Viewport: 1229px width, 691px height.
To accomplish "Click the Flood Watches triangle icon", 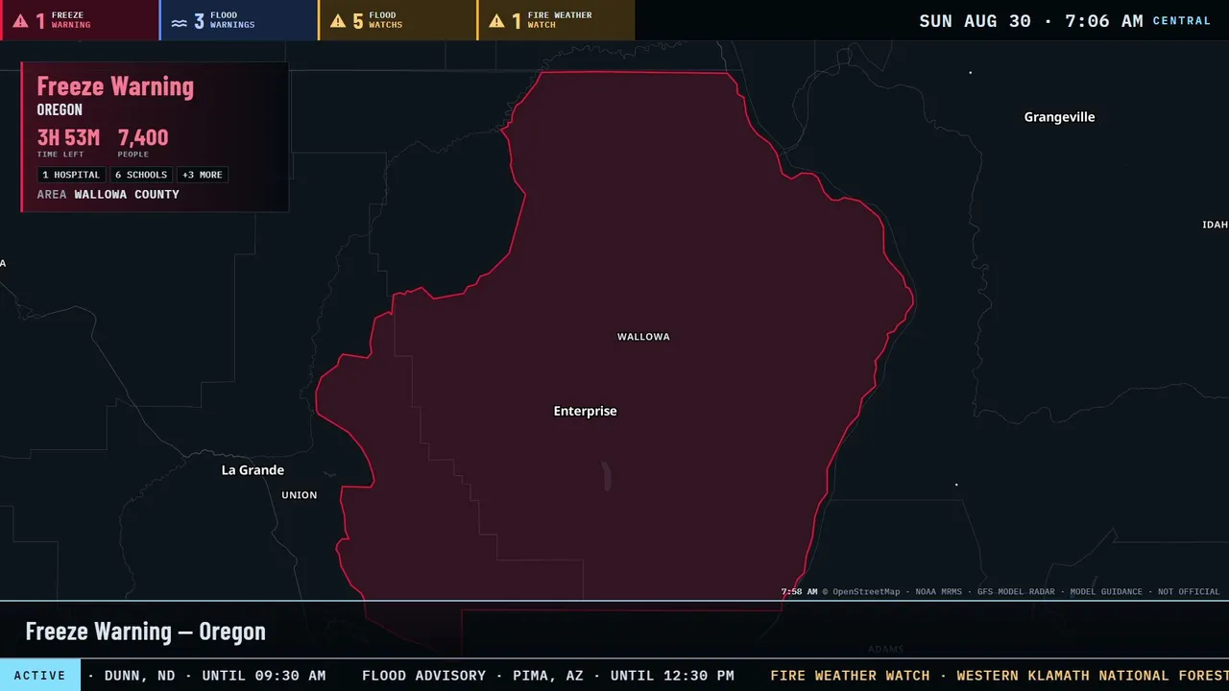I will 338,20.
